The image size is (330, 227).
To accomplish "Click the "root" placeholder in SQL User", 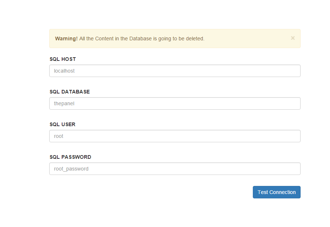I will 59,136.
